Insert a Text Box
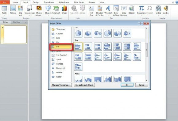The width and height of the screenshot is (178, 121). tap(91, 11)
